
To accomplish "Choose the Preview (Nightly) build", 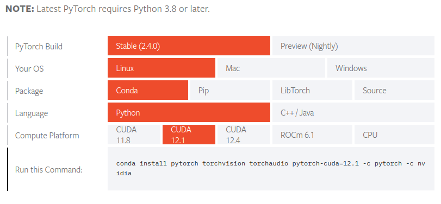I will [x=353, y=46].
